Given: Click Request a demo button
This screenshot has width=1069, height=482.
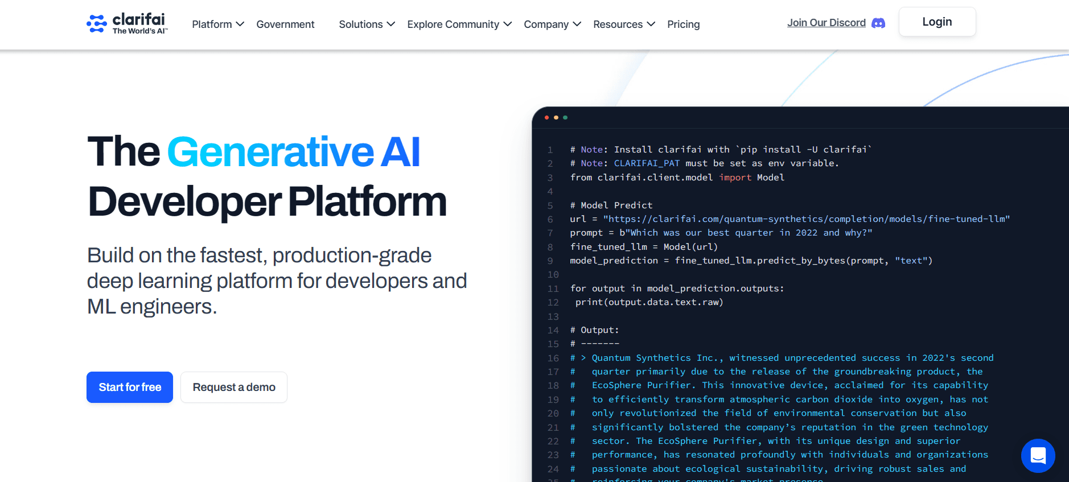Looking at the screenshot, I should (234, 388).
